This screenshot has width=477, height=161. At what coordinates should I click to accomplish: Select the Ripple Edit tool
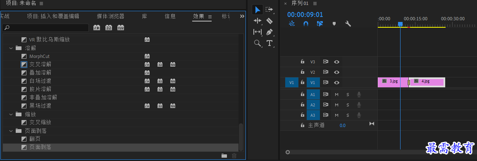pos(258,21)
